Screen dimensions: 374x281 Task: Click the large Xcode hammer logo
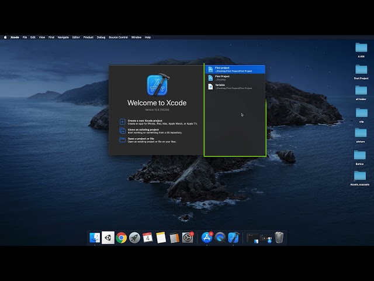tap(158, 84)
